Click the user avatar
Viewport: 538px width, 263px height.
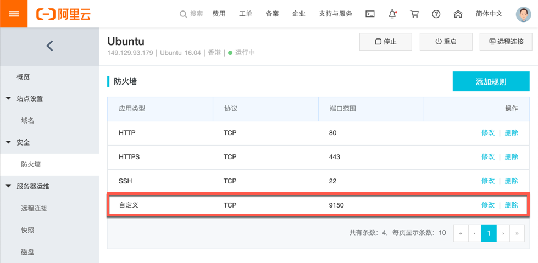(x=523, y=14)
